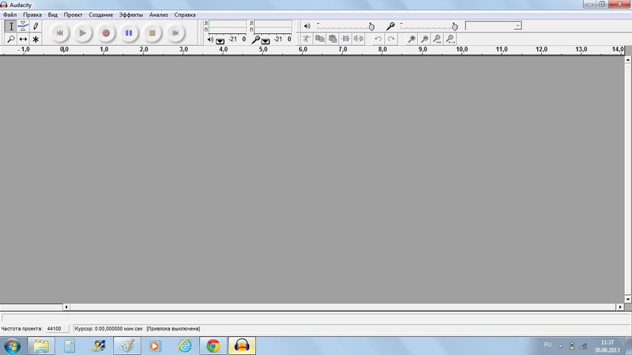Select the Zoom magnifier tool

click(x=11, y=39)
